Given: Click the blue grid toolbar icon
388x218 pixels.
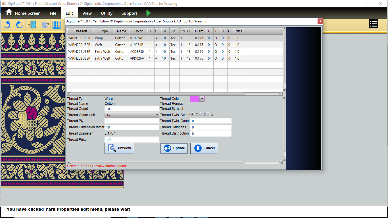Looking at the screenshot, I should point(57,25).
